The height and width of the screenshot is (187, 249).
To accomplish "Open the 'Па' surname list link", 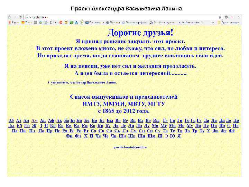I will pyautogui.click(x=236, y=126).
